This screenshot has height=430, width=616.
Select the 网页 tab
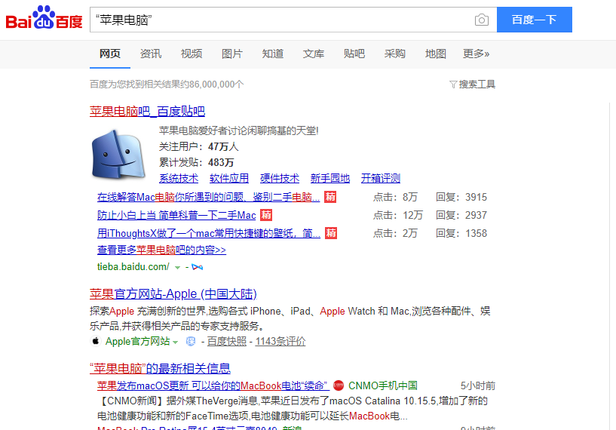point(110,54)
